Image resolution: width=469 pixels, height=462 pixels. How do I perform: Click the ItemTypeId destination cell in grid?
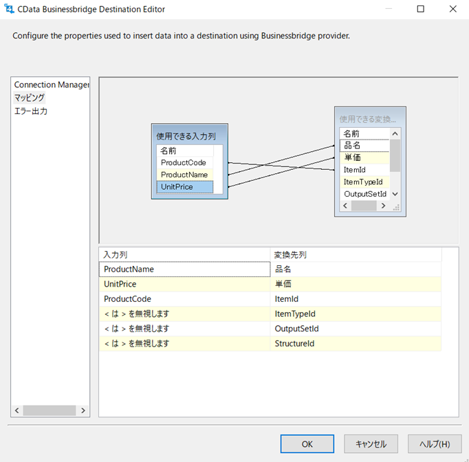(x=356, y=314)
